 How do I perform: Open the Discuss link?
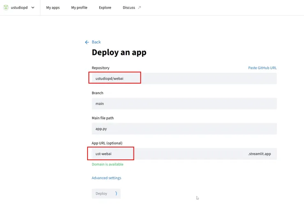pyautogui.click(x=129, y=7)
